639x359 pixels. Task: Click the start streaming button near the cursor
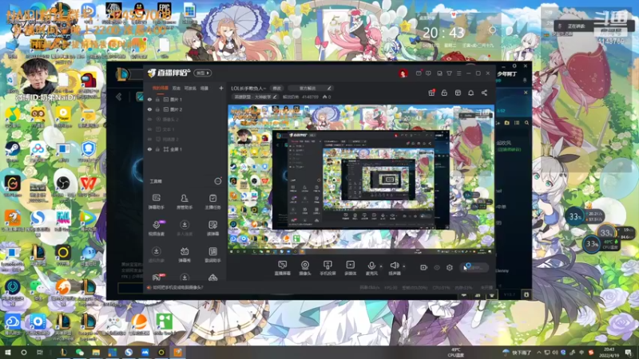click(474, 267)
